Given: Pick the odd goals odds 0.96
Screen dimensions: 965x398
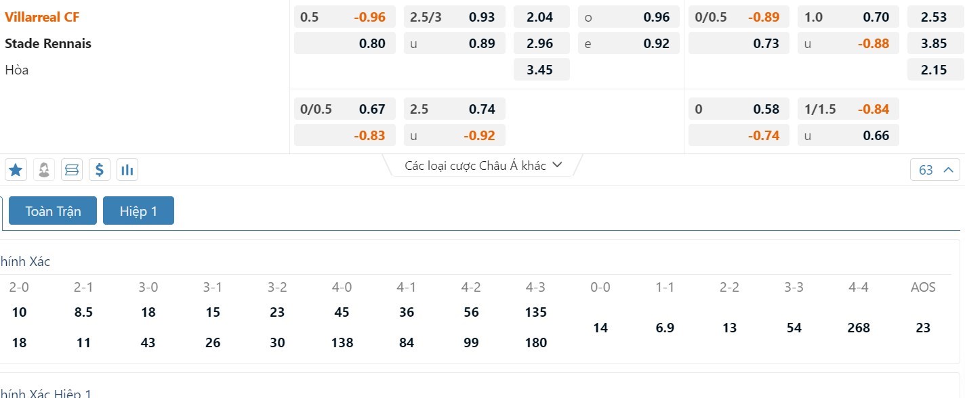Looking at the screenshot, I should (656, 17).
